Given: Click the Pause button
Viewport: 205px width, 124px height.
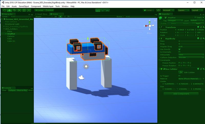Looking at the screenshot, I should click(x=102, y=10).
